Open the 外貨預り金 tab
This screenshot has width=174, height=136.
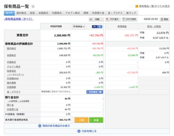(98, 13)
